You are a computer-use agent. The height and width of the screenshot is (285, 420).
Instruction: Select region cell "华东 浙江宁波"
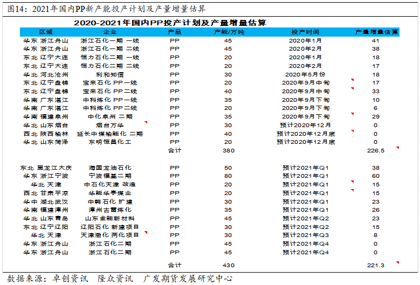46,176
